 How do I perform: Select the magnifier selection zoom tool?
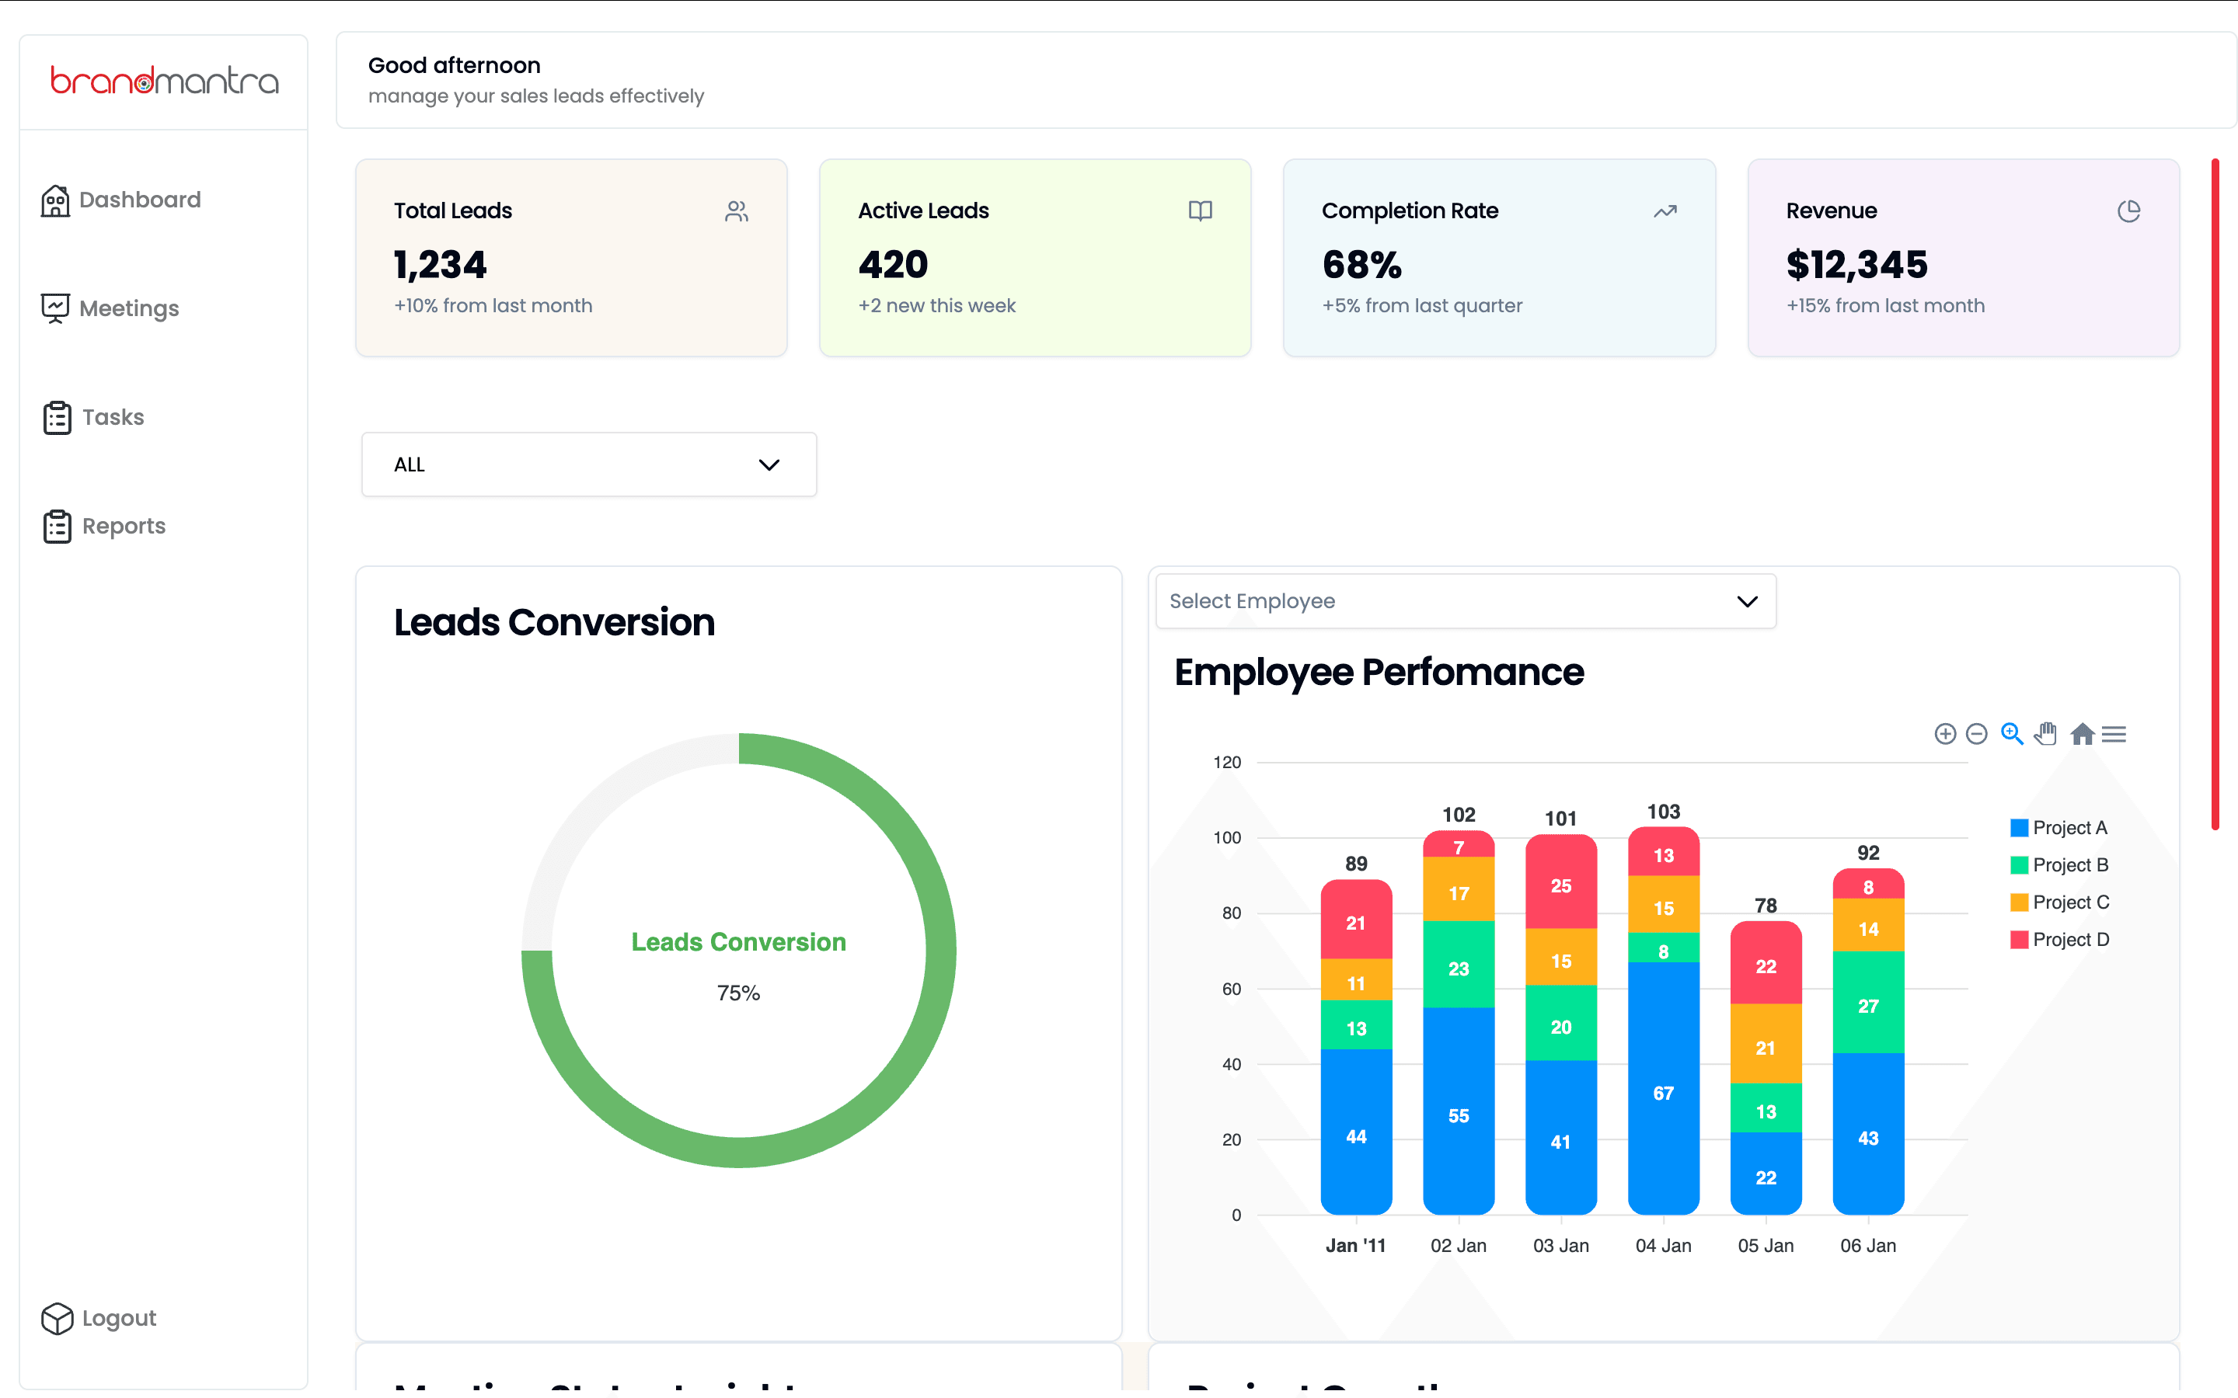point(2011,734)
